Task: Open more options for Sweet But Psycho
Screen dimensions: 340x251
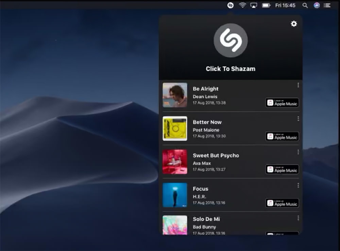Action: 298,152
